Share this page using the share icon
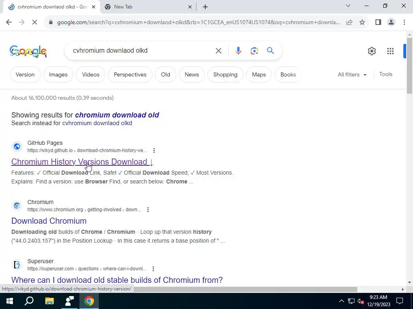The image size is (413, 309). [349, 23]
